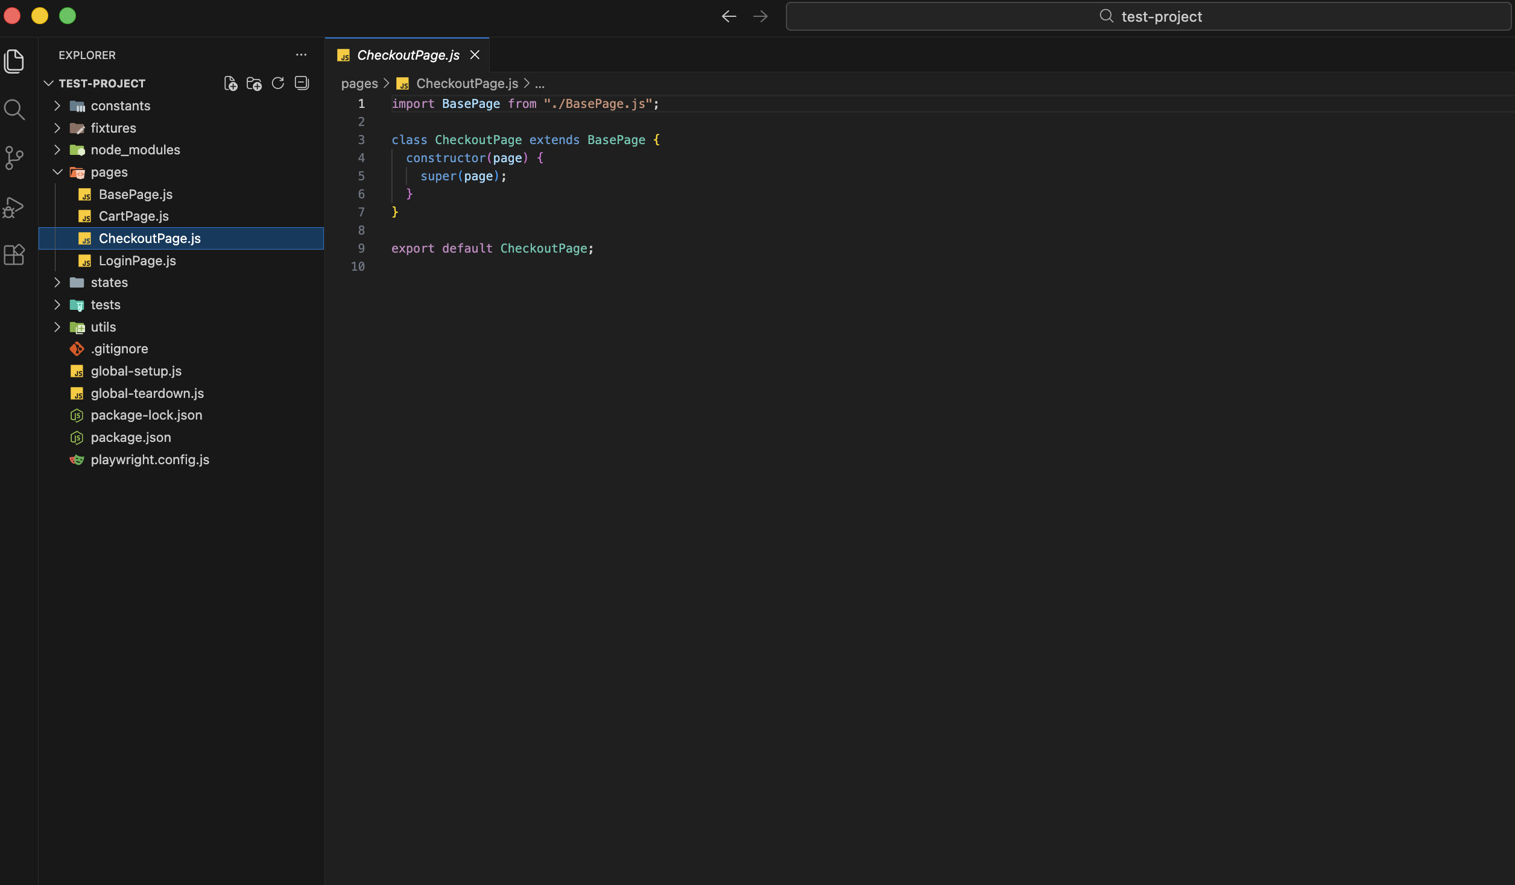Click the Go Back navigation arrow
Image resolution: width=1515 pixels, height=885 pixels.
pos(729,16)
